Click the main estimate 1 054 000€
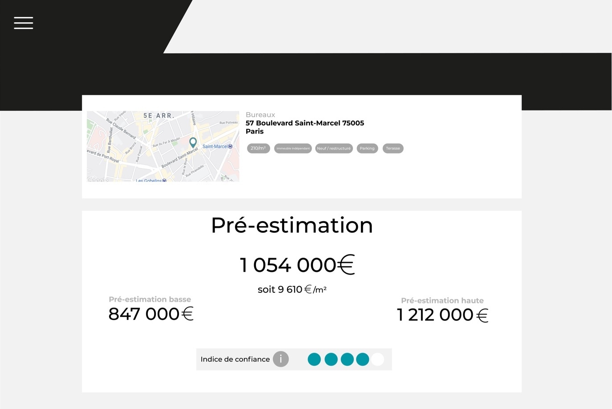612x409 pixels. [x=297, y=265]
